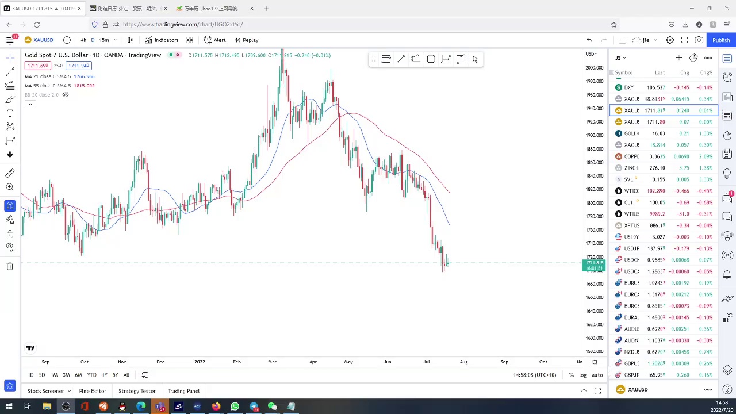The image size is (736, 414).
Task: Select arrow cursor in floating favorites toolbar
Action: (475, 59)
